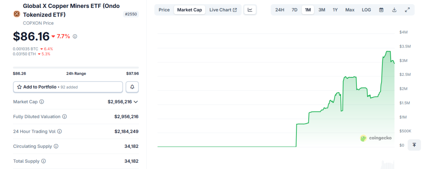Switch to the Price chart tab

click(x=164, y=10)
